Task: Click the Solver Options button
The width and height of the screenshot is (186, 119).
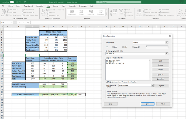Action: point(162,86)
